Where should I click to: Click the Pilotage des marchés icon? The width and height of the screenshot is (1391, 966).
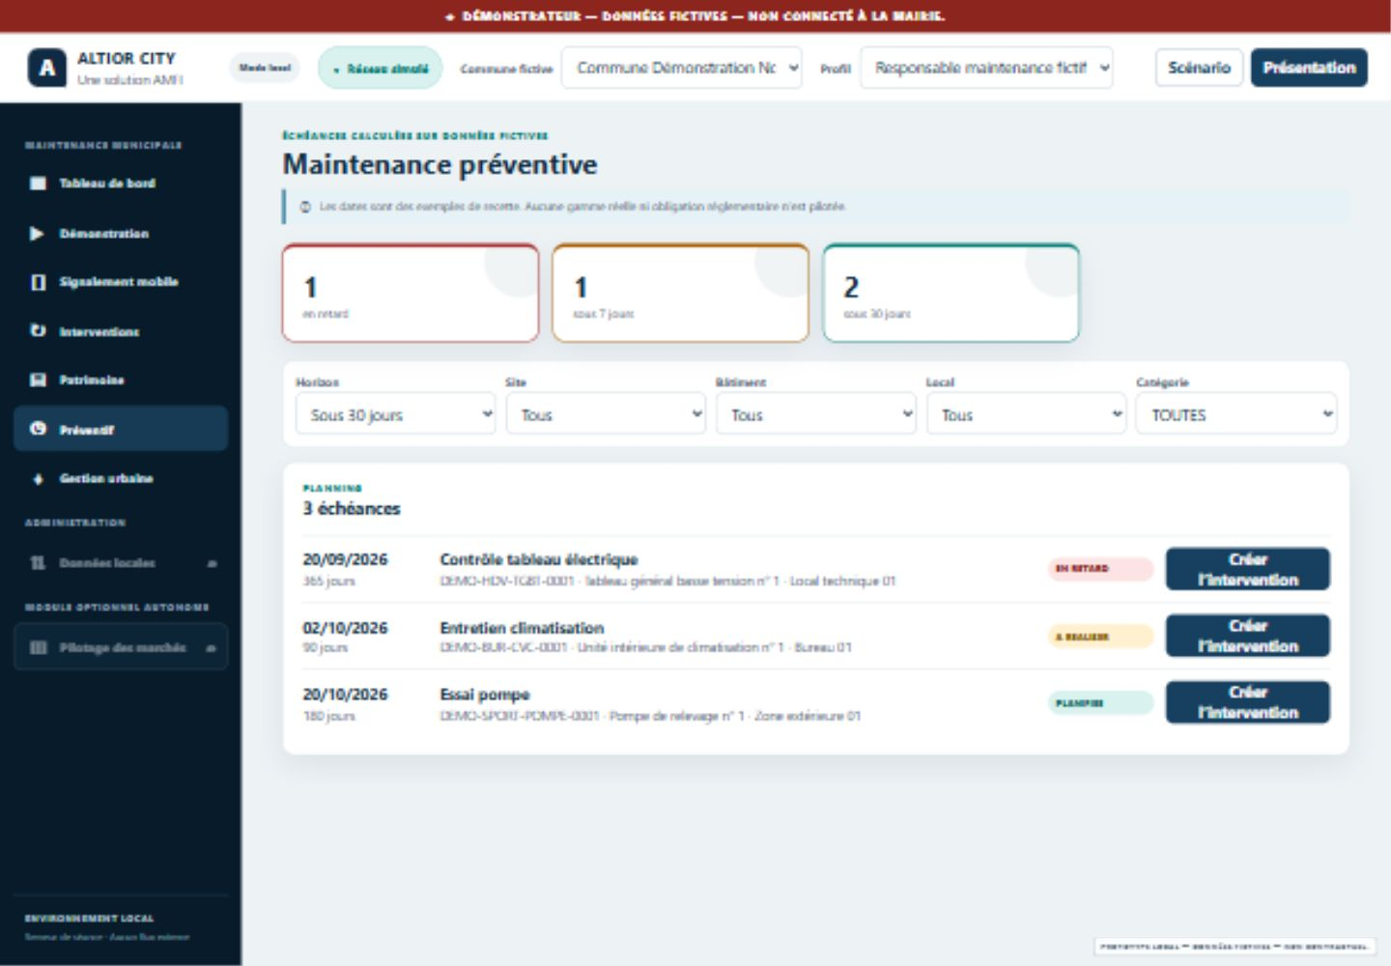(x=38, y=647)
